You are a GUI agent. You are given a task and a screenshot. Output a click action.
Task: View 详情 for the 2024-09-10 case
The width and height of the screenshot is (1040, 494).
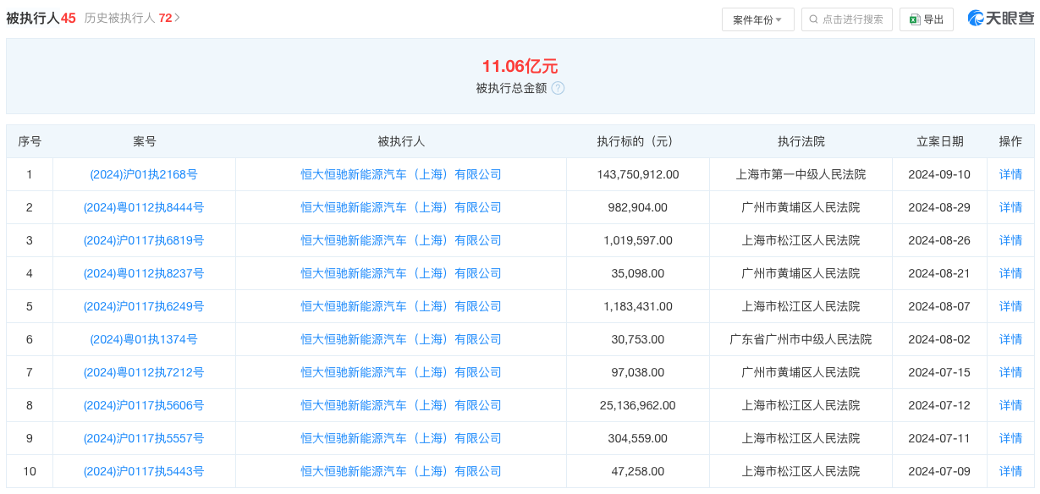1010,174
